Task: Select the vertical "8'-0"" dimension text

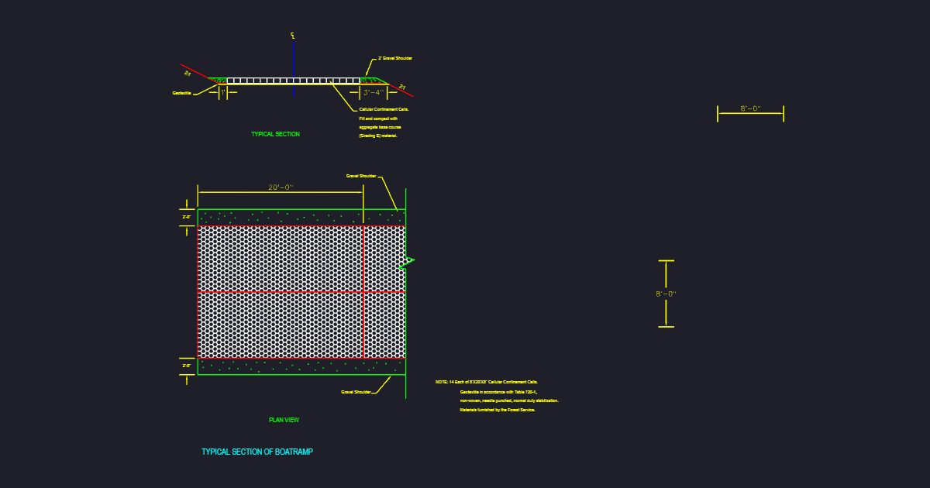Action: 666,294
